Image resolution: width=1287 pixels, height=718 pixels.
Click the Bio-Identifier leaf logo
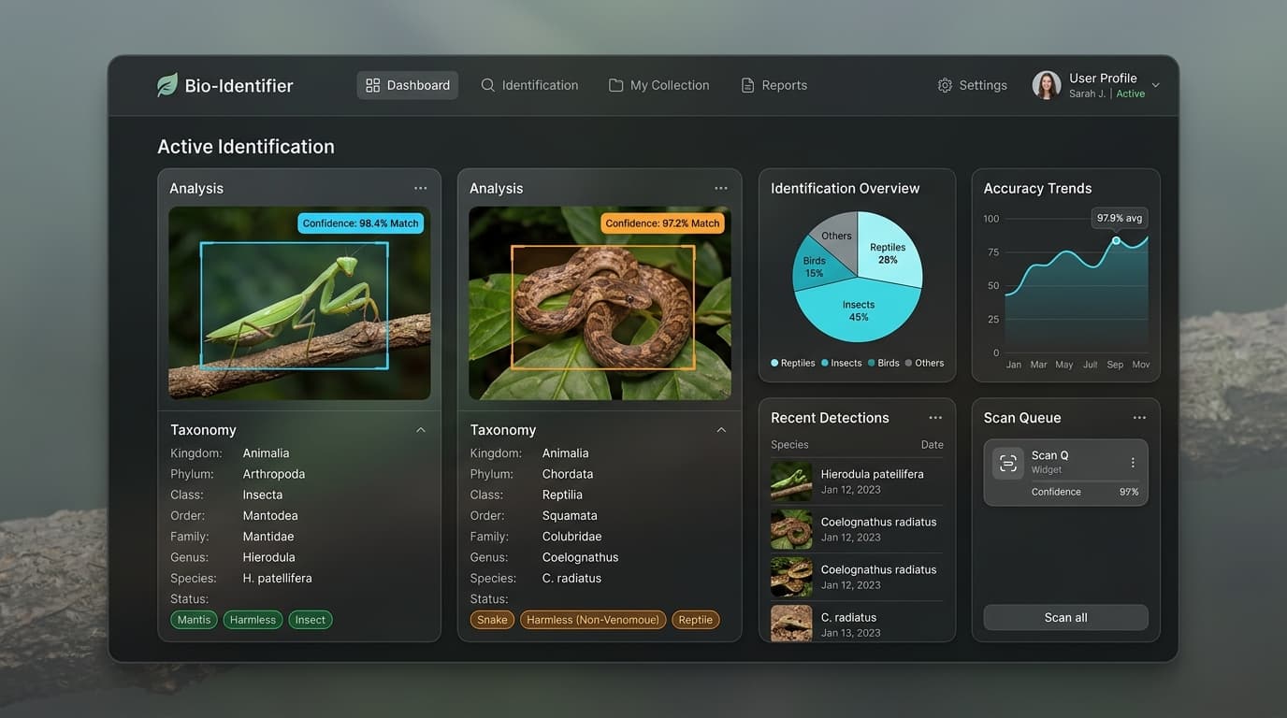pyautogui.click(x=167, y=85)
